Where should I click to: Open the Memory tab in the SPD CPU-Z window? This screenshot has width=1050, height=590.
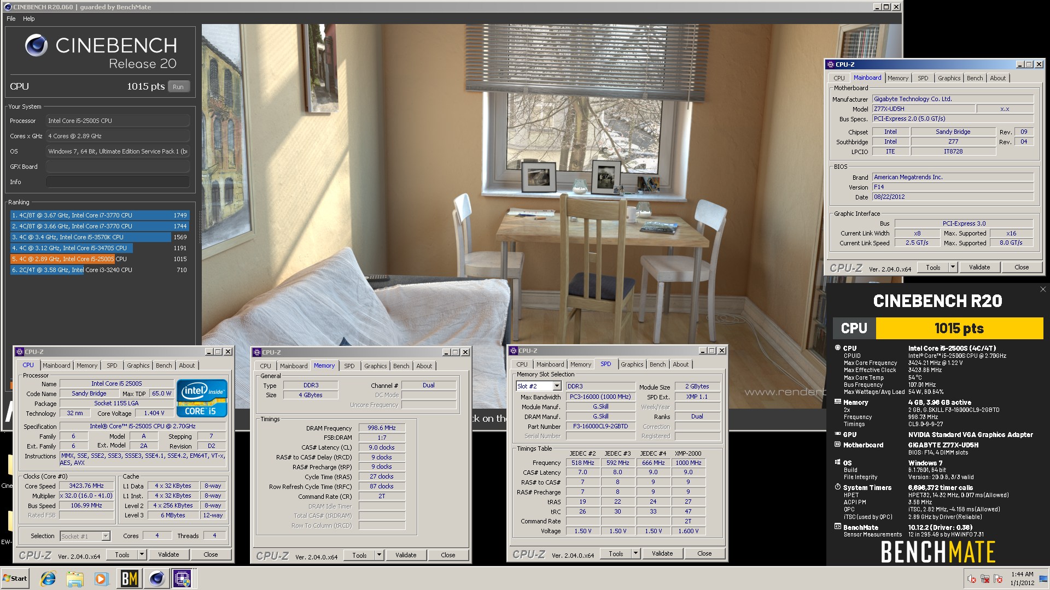click(580, 364)
